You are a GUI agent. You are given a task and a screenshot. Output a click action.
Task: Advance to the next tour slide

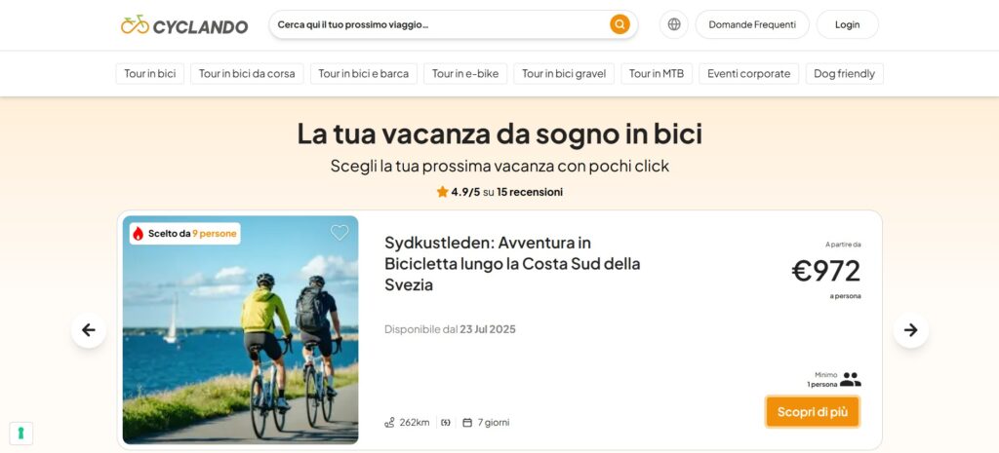[x=910, y=330]
